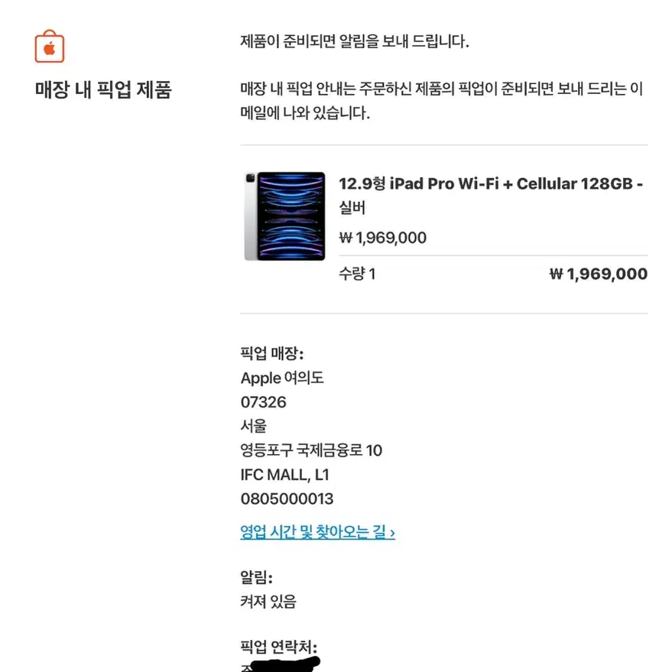Click the 켜져 있음 notification status

[x=268, y=602]
